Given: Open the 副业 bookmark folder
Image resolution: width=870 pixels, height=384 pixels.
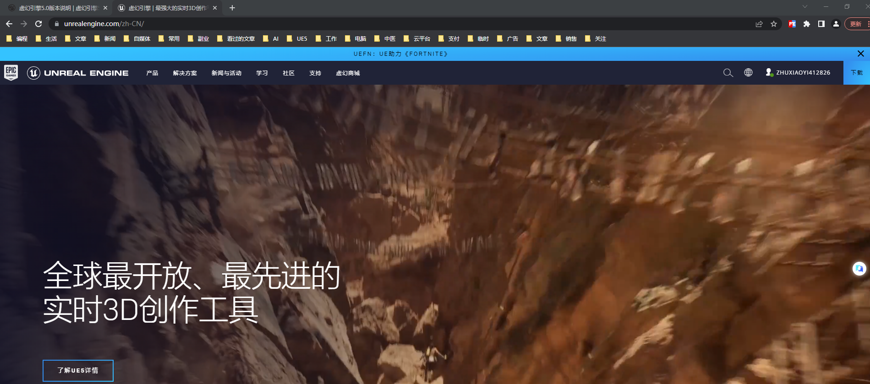Looking at the screenshot, I should click(x=198, y=38).
